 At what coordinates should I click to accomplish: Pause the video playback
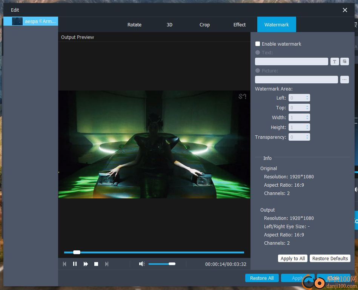(75, 264)
